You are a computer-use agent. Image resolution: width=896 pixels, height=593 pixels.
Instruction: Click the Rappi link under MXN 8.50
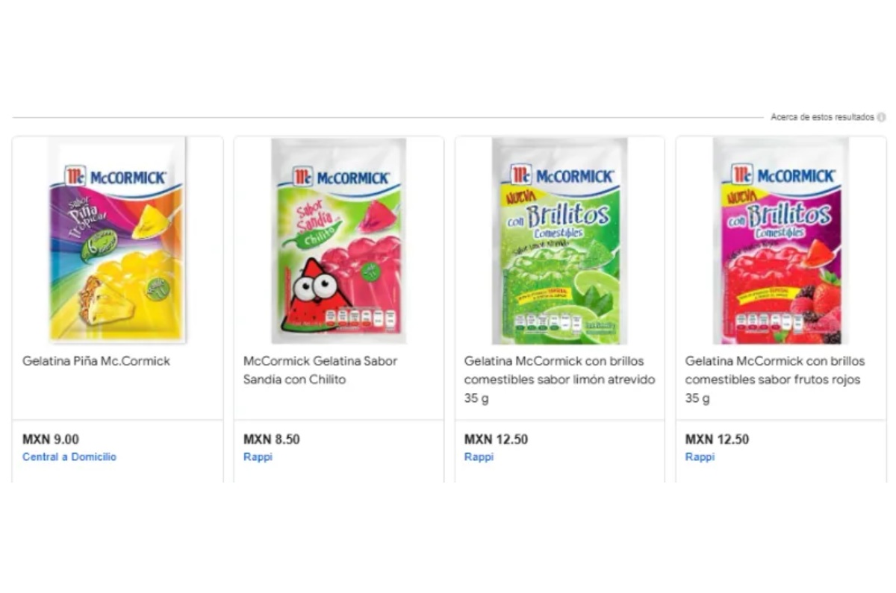(x=258, y=456)
